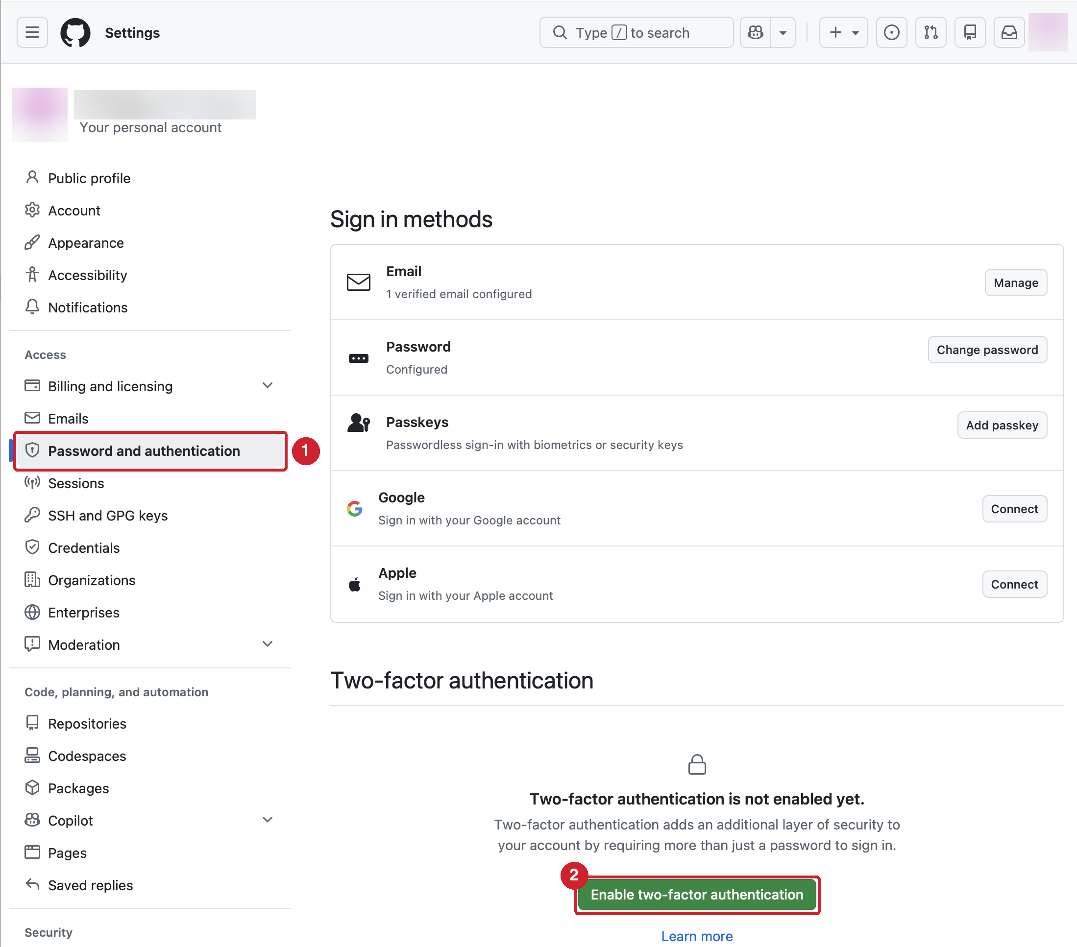Open the create new plus dropdown
1077x947 pixels.
(844, 33)
